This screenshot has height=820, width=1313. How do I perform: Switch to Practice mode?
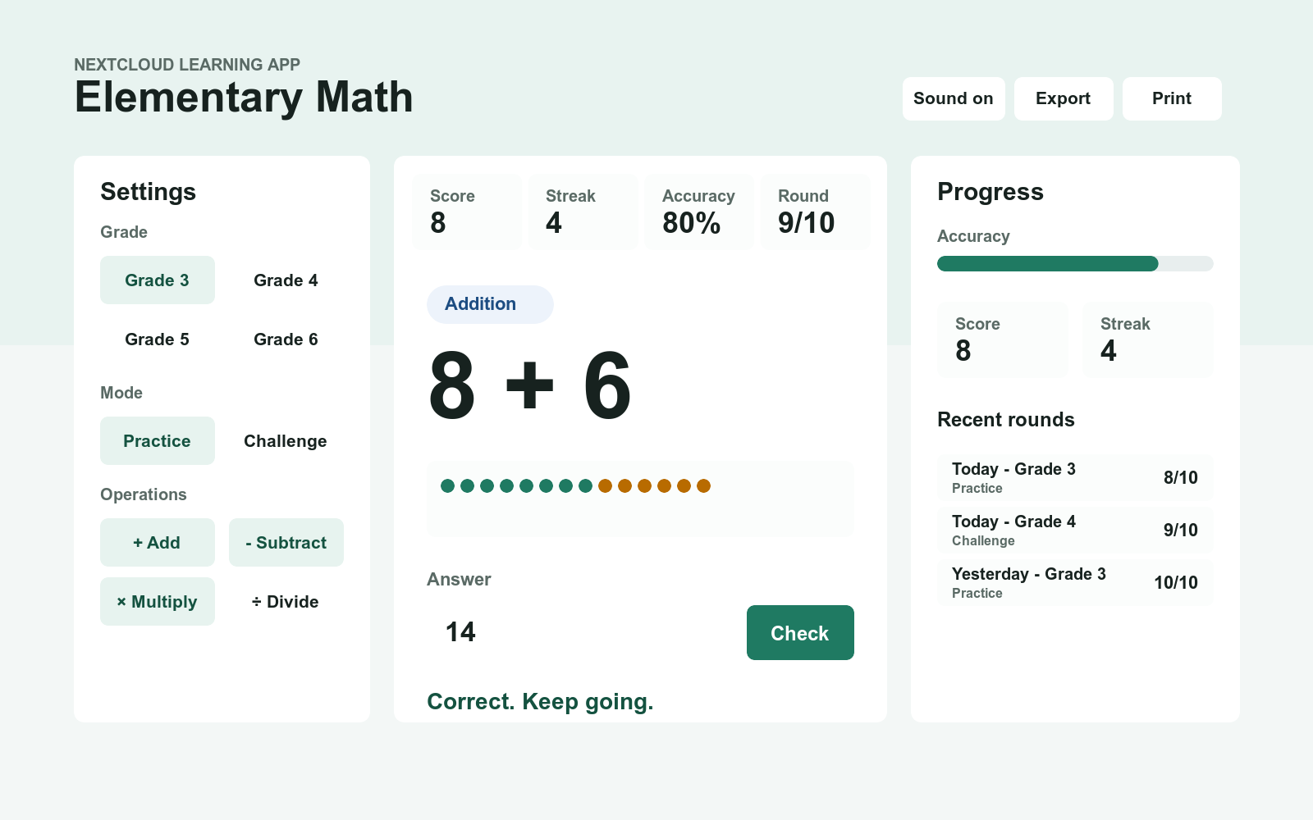(x=158, y=441)
